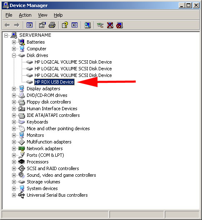This screenshot has height=220, width=202.
Task: Click the Processors chip icon
Action: pyautogui.click(x=22, y=162)
